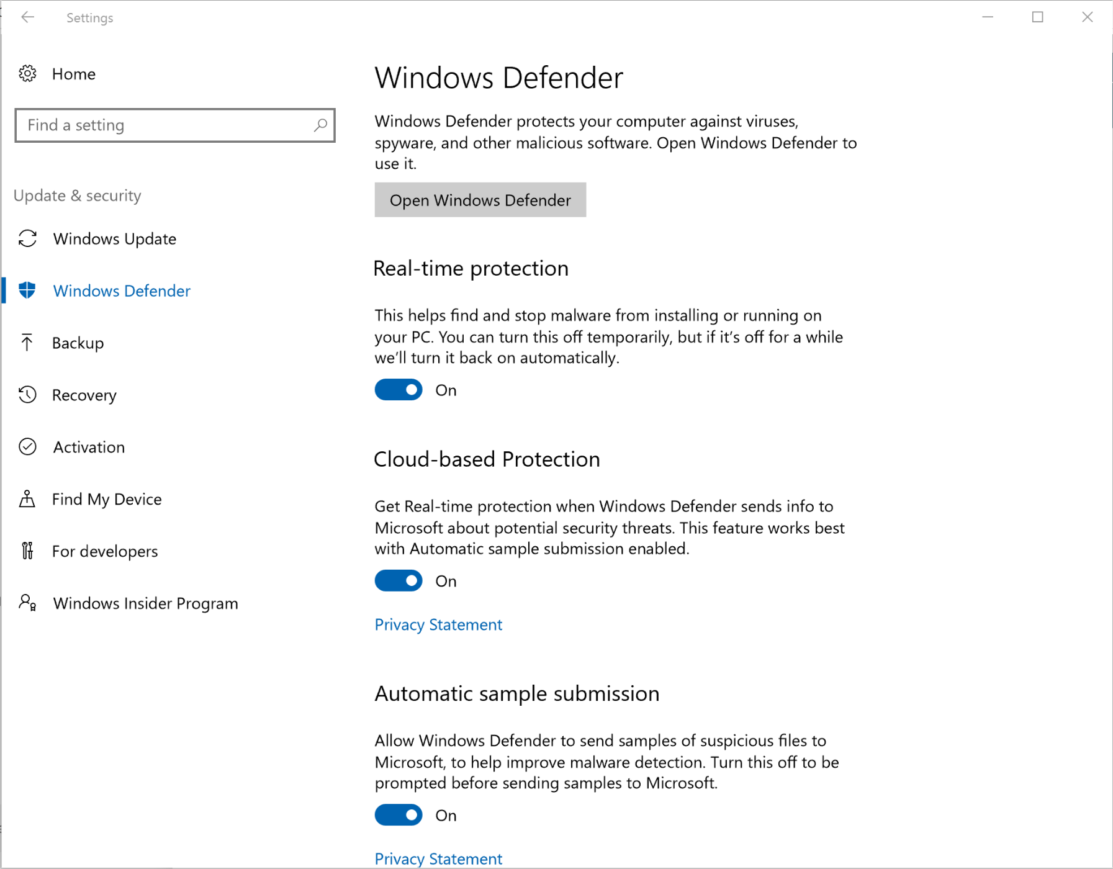This screenshot has width=1113, height=869.
Task: Minimize the Settings window
Action: pyautogui.click(x=988, y=17)
